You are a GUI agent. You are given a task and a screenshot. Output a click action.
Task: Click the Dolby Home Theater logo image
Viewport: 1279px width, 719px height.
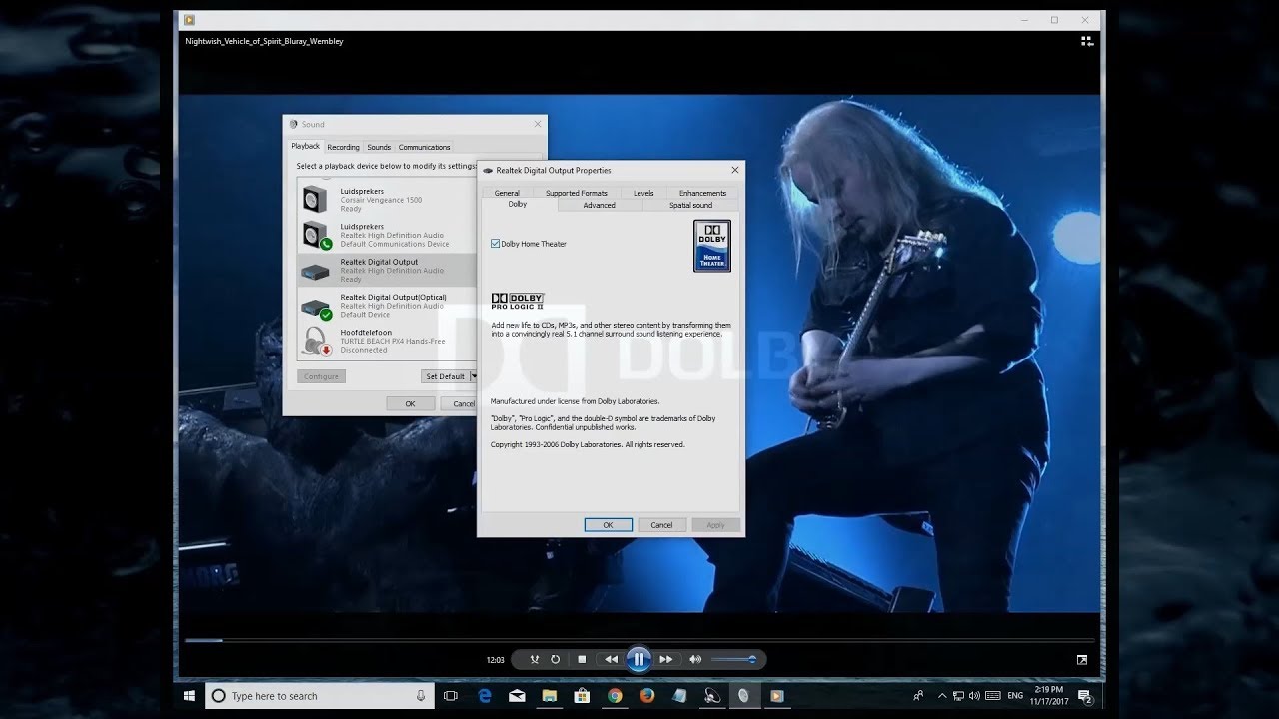coord(712,246)
